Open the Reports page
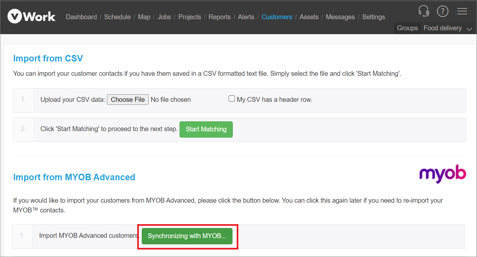This screenshot has width=477, height=257. click(219, 17)
